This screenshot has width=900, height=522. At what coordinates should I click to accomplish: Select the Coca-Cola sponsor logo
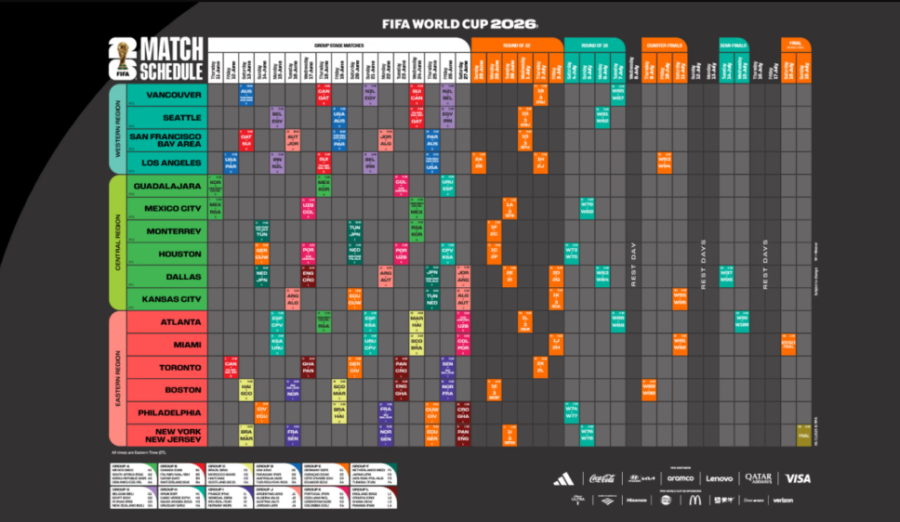[x=602, y=479]
